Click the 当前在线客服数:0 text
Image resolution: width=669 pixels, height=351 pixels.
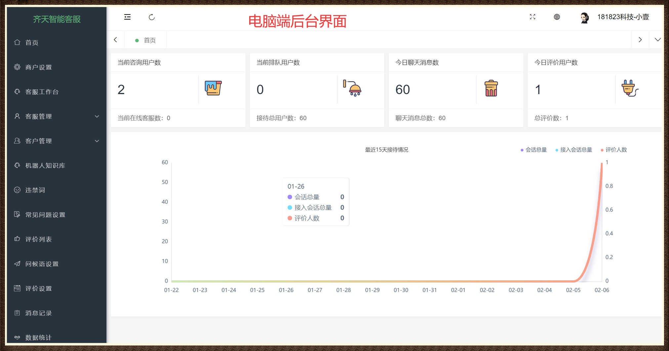tap(144, 118)
